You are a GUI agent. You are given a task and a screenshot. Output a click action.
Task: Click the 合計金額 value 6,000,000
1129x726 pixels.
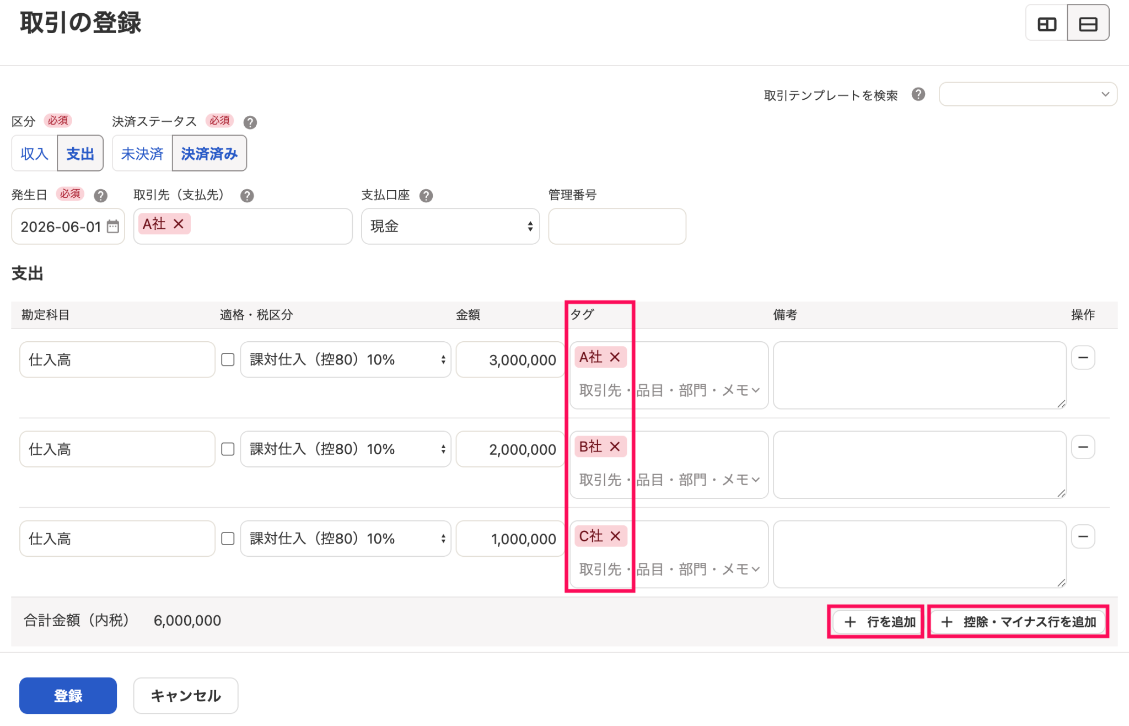click(x=187, y=620)
